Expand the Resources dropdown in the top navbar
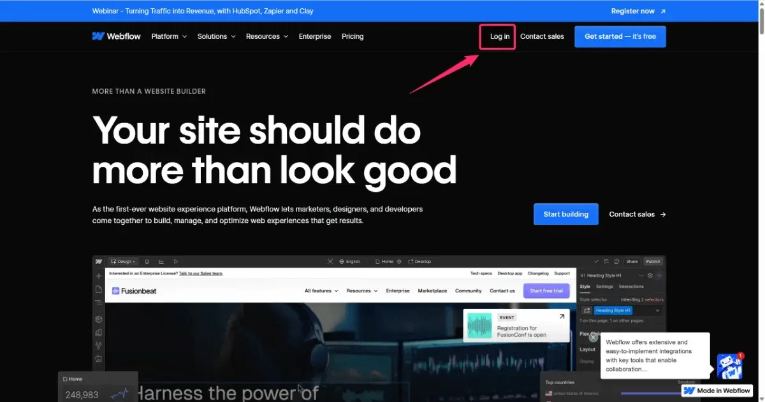765x402 pixels. (267, 36)
